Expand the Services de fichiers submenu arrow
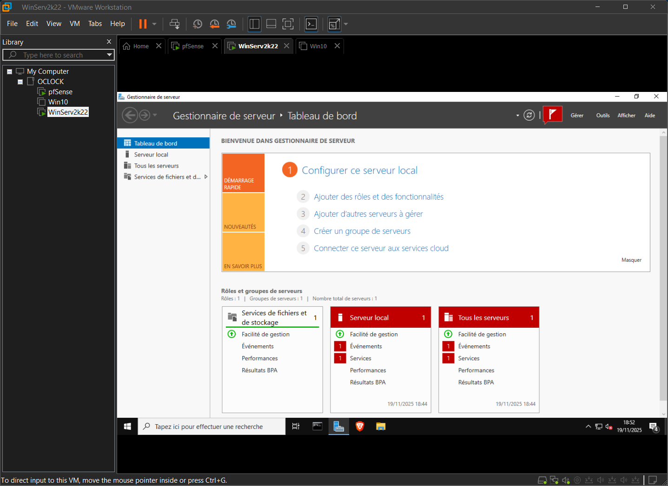668x486 pixels. pyautogui.click(x=205, y=177)
